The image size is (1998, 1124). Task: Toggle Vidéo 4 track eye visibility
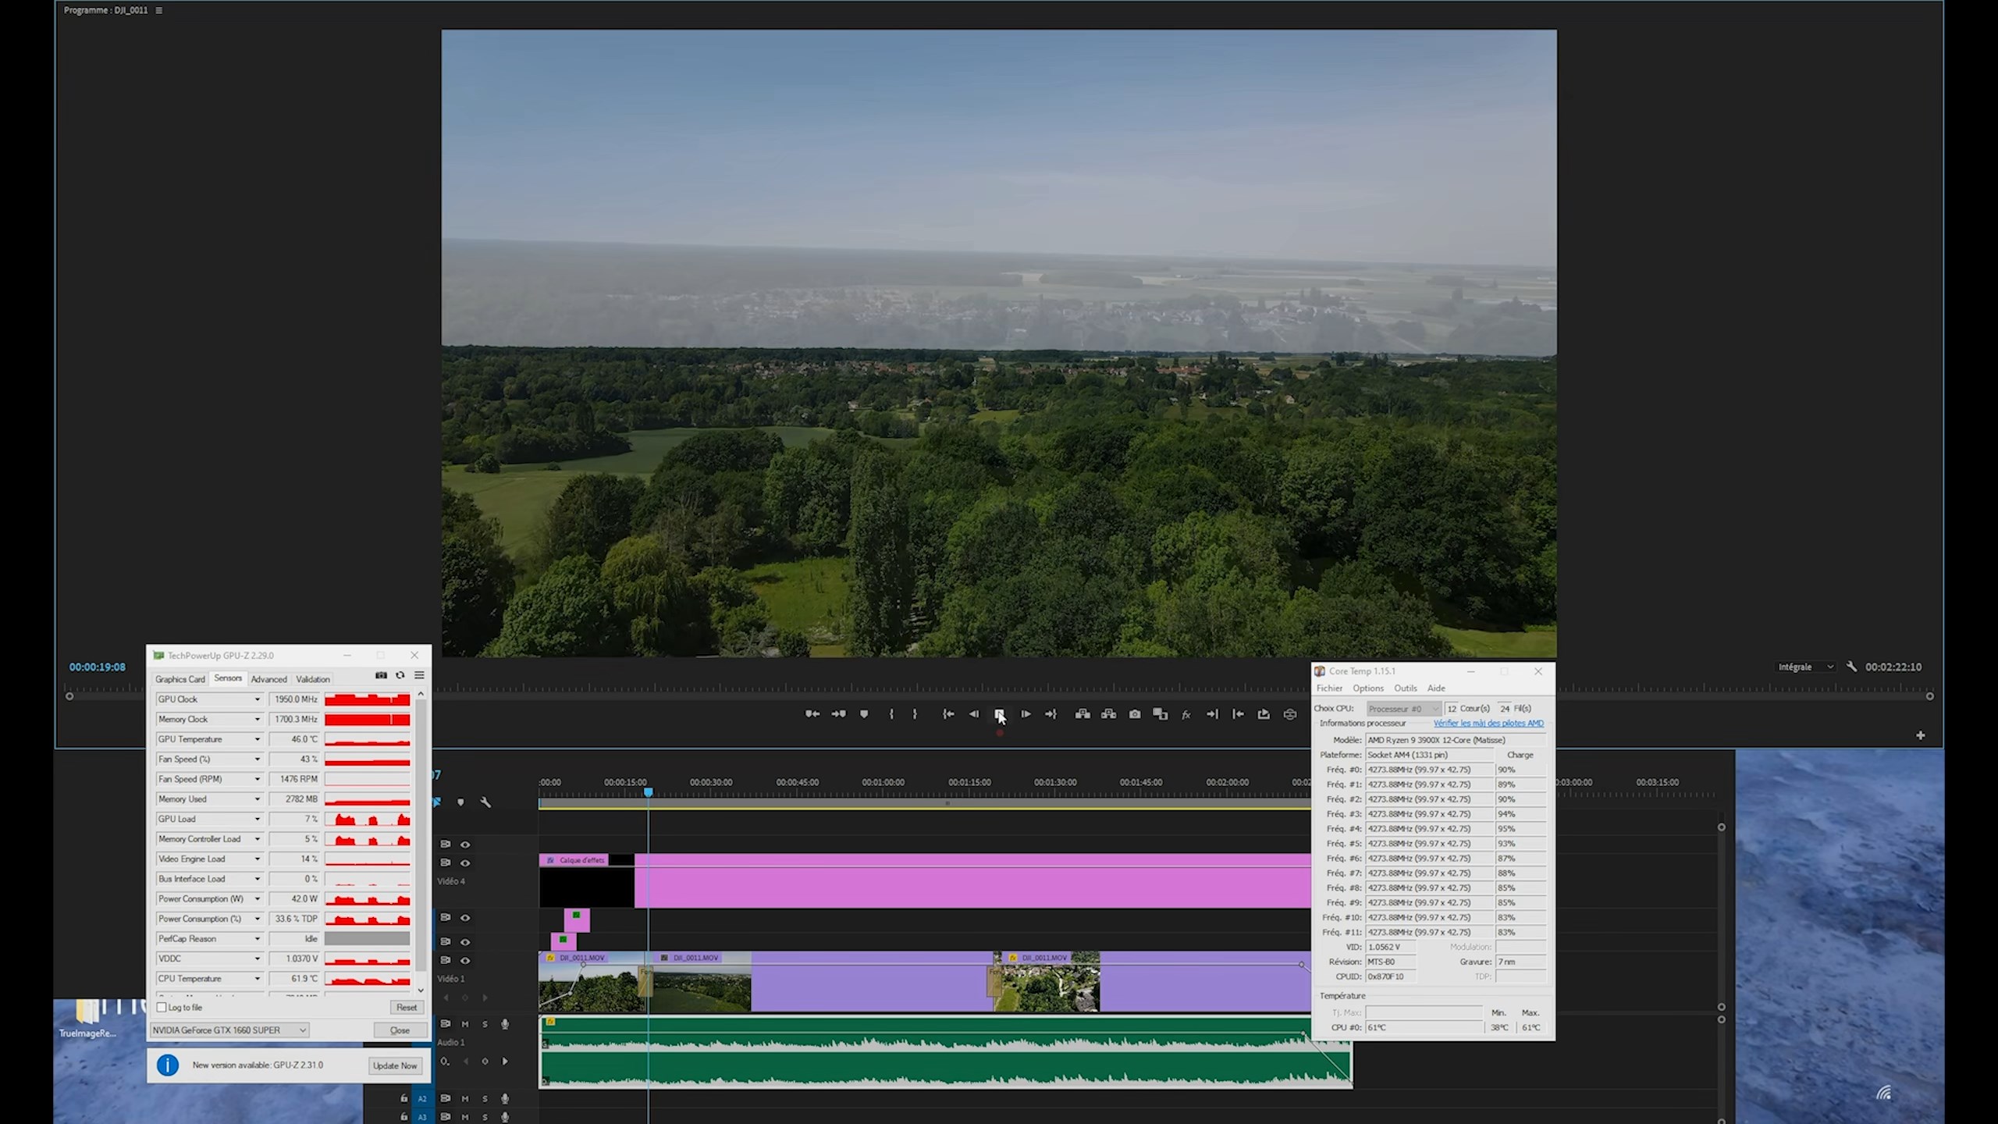point(465,863)
